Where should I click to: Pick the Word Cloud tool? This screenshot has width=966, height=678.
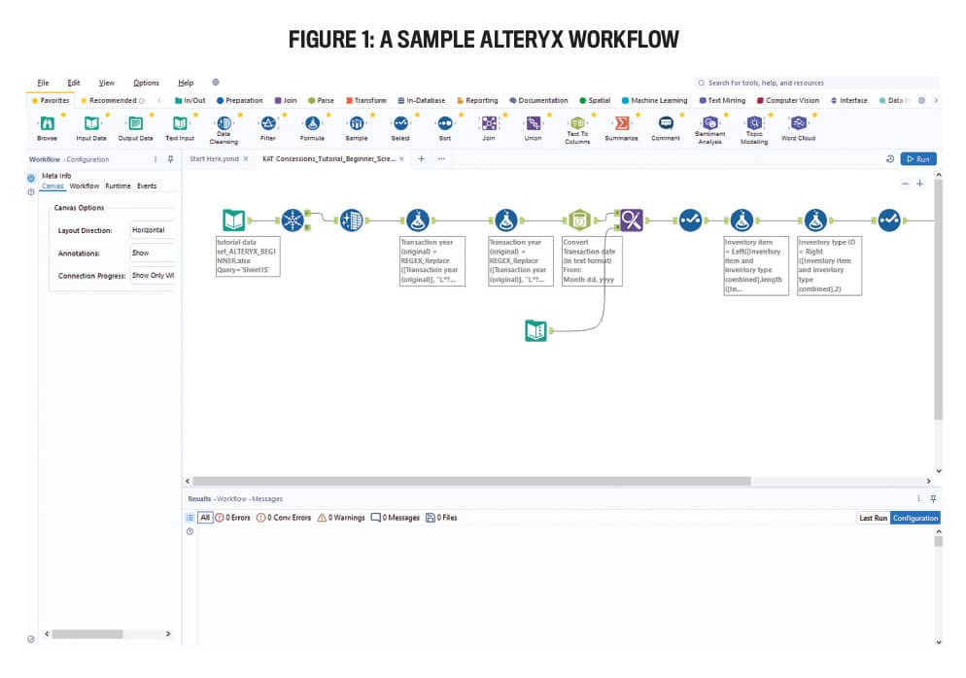pos(798,124)
